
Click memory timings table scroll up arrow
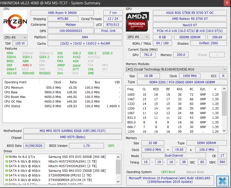pyautogui.click(x=224, y=89)
